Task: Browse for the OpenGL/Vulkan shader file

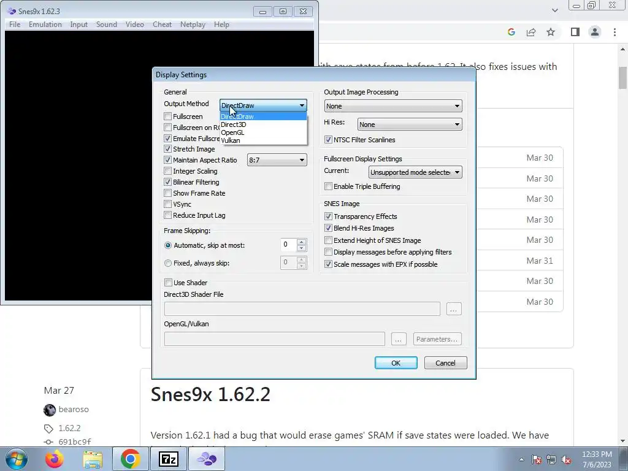Action: point(398,339)
